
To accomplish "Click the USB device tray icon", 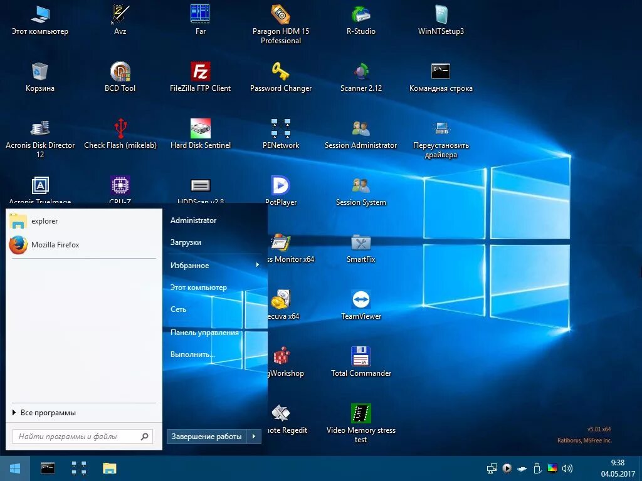I will pos(537,468).
